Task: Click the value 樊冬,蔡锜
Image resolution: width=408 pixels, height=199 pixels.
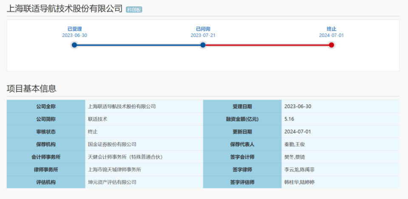Action: [295, 157]
